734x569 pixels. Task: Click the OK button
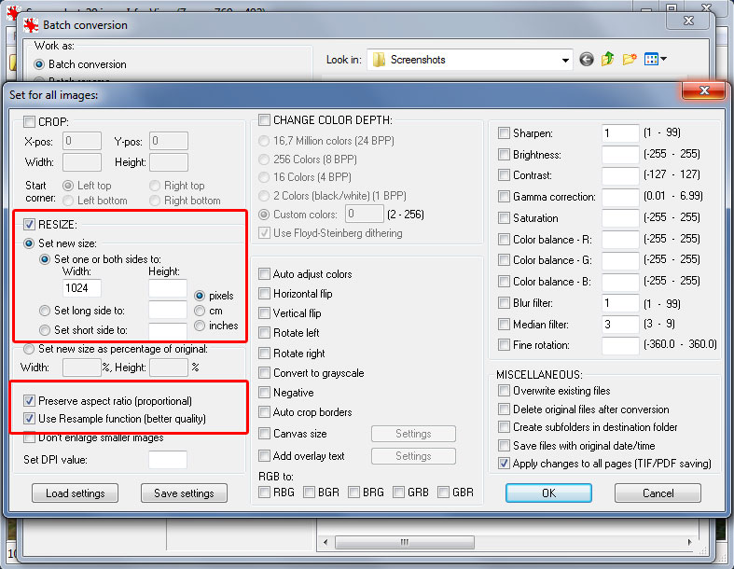pos(547,492)
